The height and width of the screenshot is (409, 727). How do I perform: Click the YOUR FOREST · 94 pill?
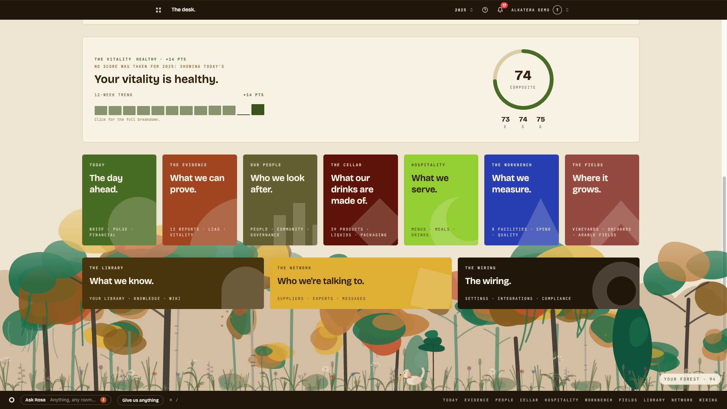tap(690, 379)
